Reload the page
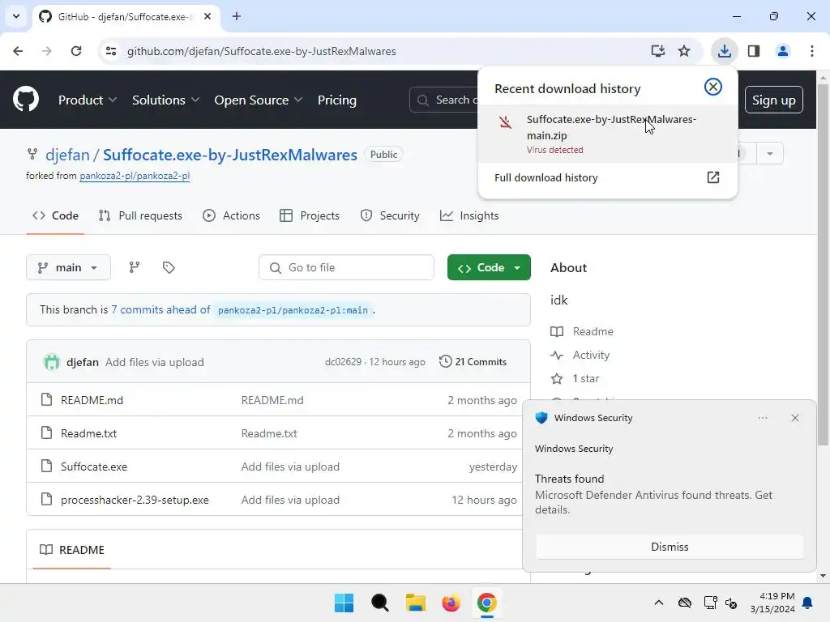Screen dimensions: 830x622 coord(76,51)
